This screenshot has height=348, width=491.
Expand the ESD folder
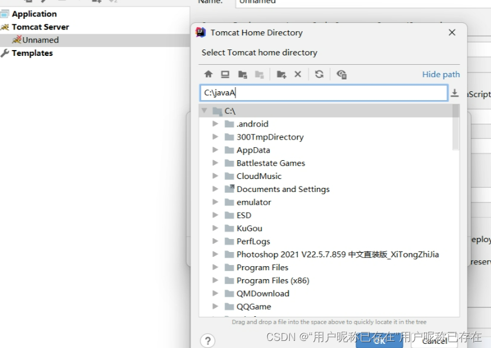point(215,216)
